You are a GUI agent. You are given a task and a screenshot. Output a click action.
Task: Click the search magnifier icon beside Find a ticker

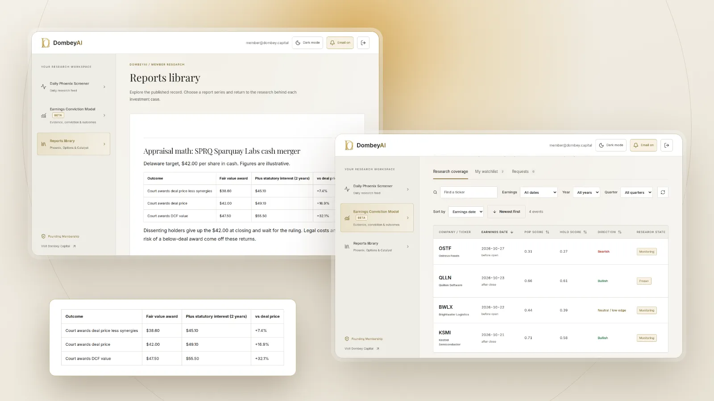click(x=435, y=192)
